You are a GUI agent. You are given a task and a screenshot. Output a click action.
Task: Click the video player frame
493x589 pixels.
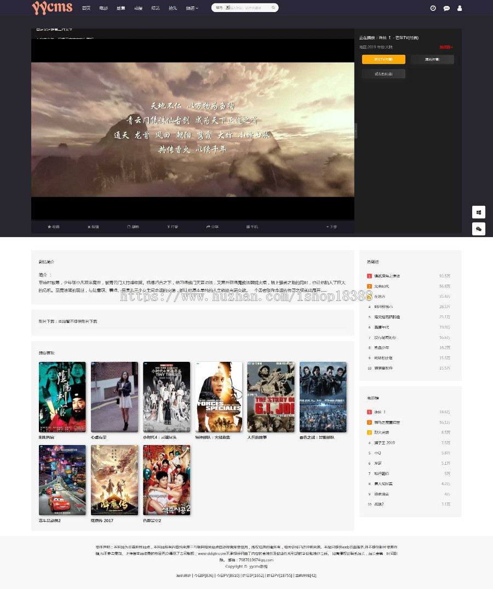[192, 129]
